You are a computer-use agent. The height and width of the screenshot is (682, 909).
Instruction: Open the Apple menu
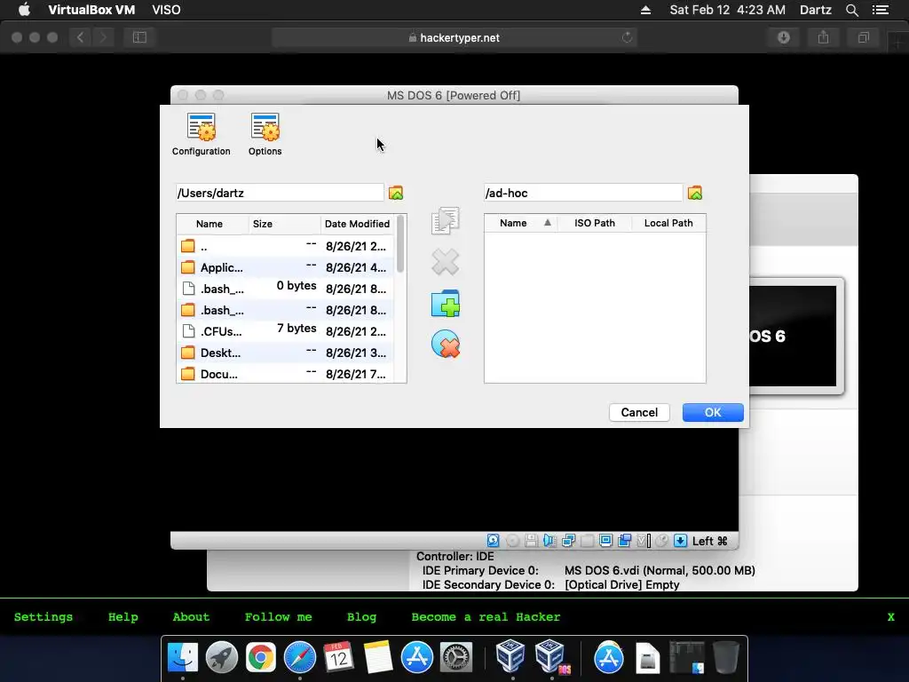click(24, 10)
